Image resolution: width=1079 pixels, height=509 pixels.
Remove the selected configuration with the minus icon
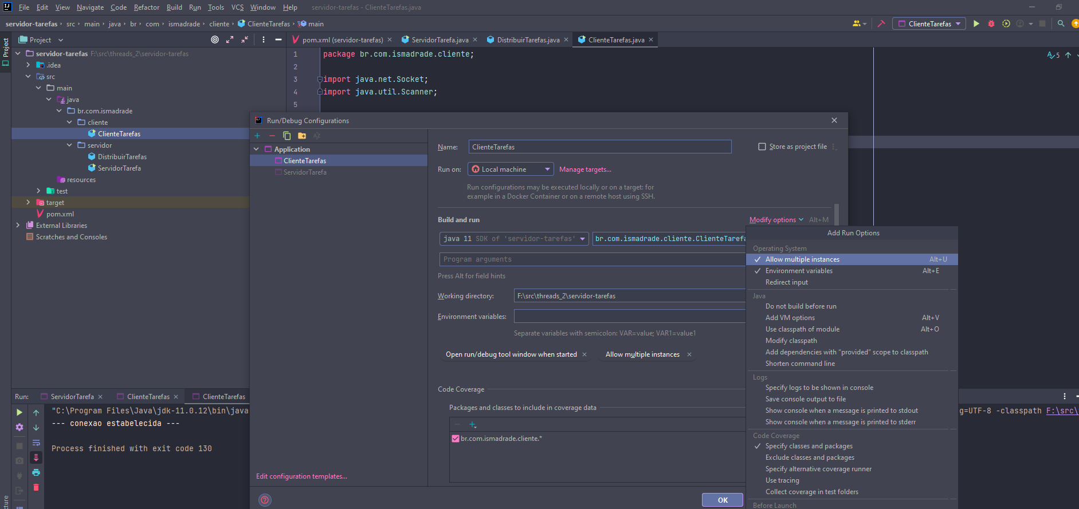[x=272, y=136]
